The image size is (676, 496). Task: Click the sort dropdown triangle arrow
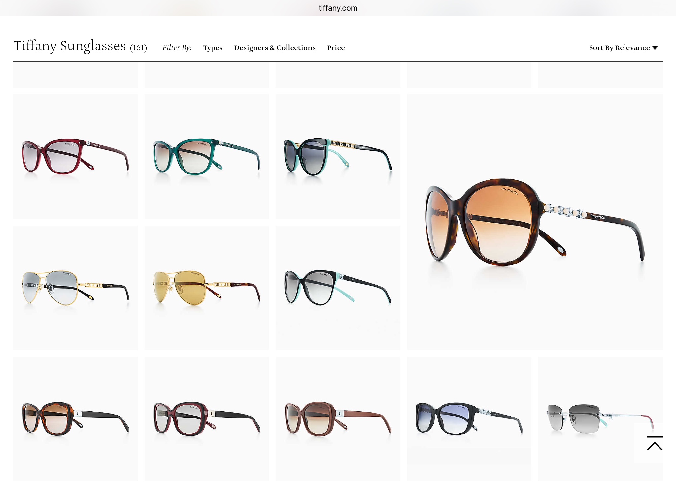click(655, 48)
